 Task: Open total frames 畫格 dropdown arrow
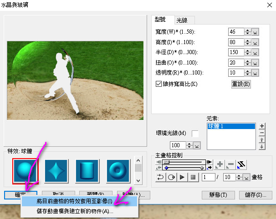(246, 177)
